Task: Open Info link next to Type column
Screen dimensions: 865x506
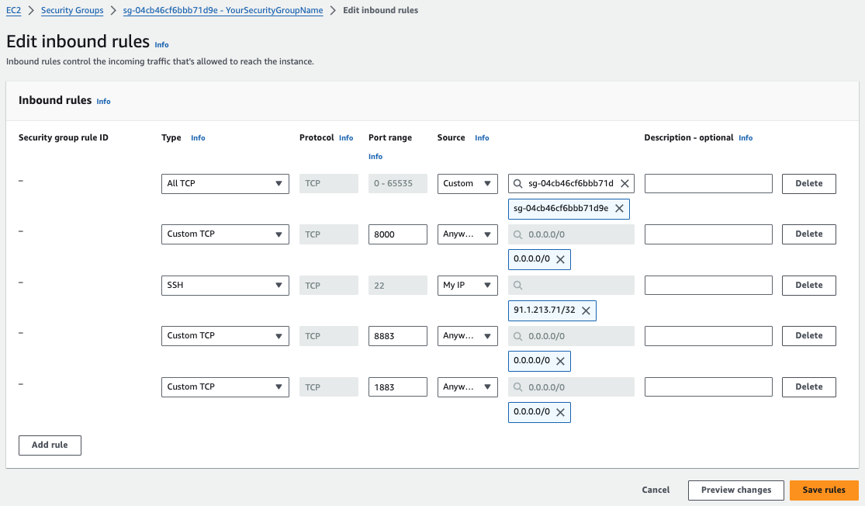Action: pos(198,138)
